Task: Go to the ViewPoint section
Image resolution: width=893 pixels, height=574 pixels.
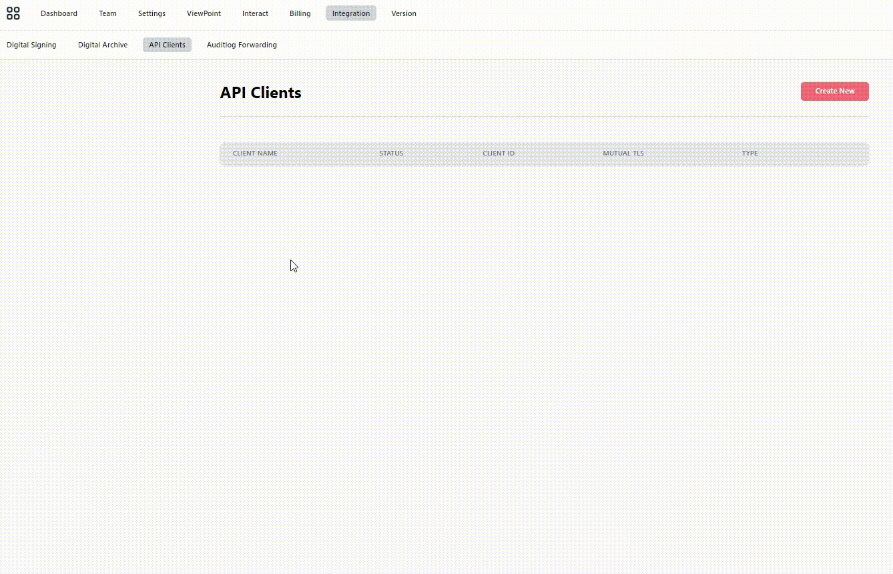Action: (x=204, y=13)
